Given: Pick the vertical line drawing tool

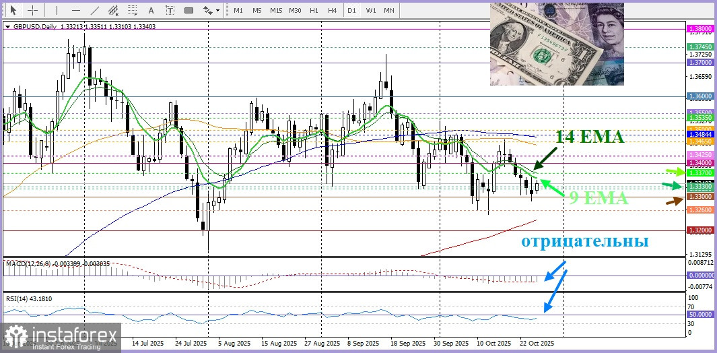Looking at the screenshot, I should (x=57, y=10).
